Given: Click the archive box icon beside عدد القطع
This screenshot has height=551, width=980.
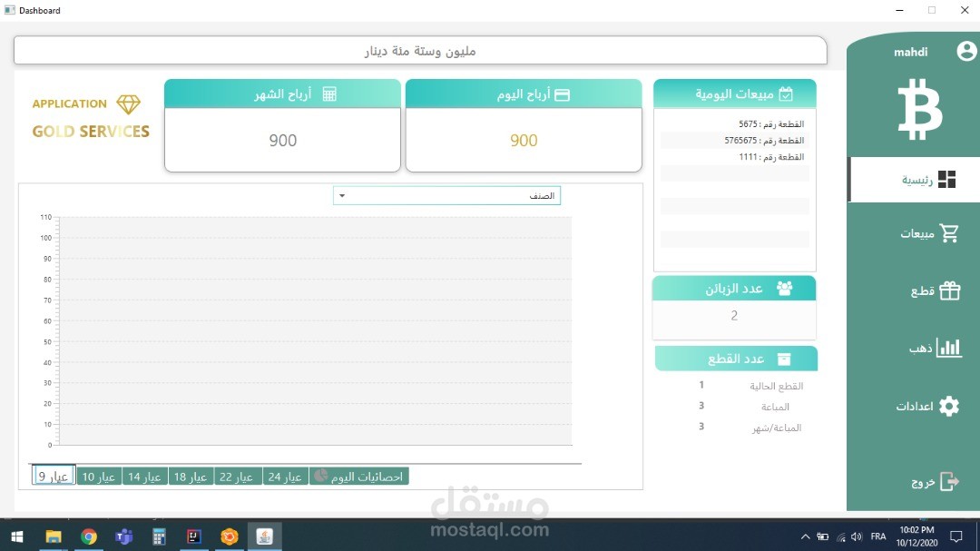Looking at the screenshot, I should point(784,359).
